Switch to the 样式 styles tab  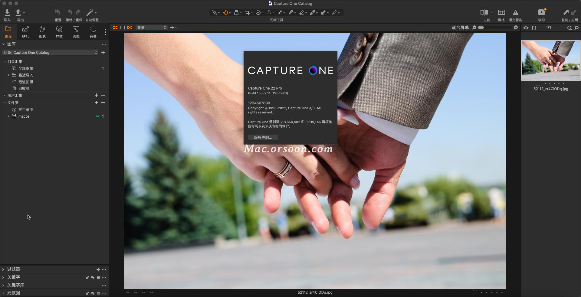59,31
